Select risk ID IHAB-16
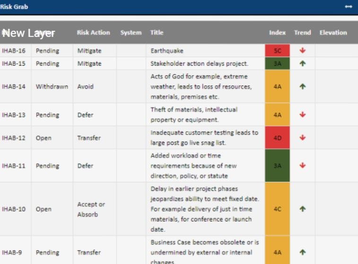The height and width of the screenshot is (264, 358). (x=14, y=51)
